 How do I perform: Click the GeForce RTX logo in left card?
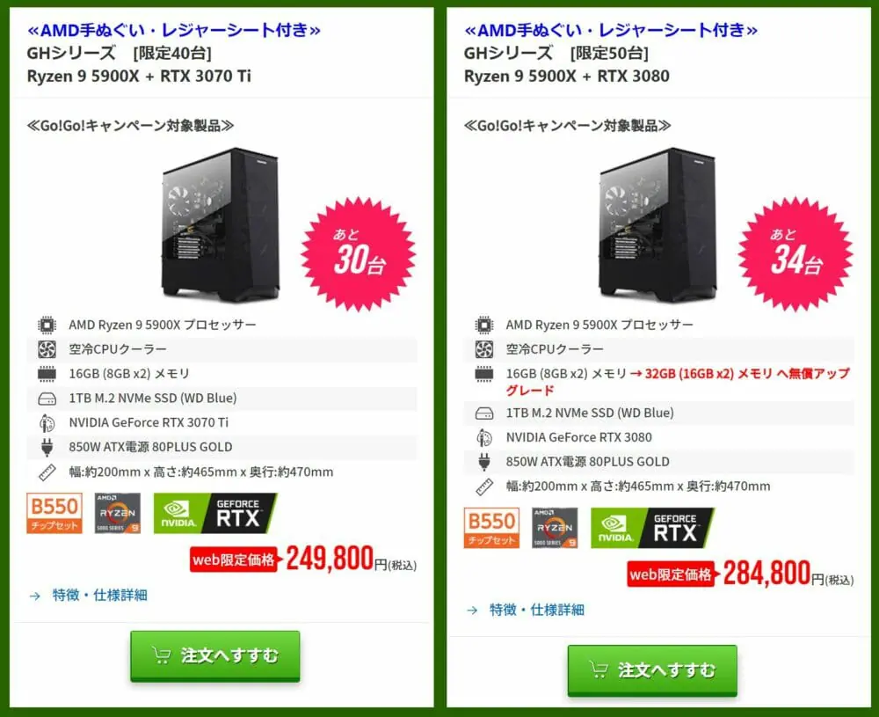coord(215,513)
